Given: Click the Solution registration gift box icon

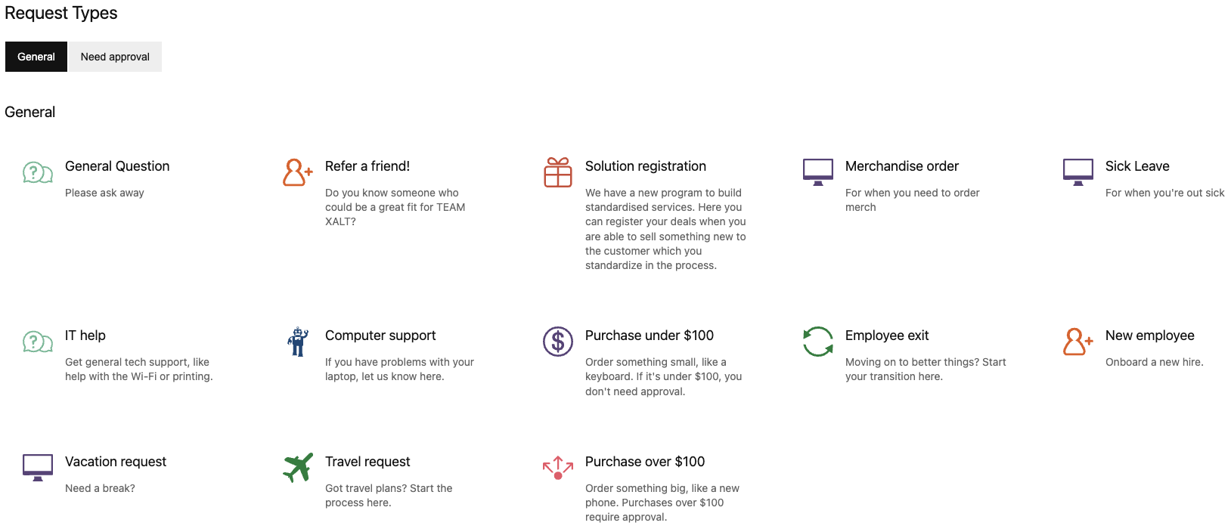Looking at the screenshot, I should coord(558,172).
